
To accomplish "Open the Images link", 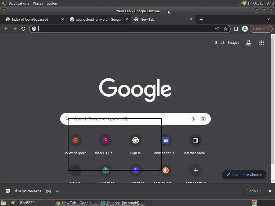I will click(233, 43).
